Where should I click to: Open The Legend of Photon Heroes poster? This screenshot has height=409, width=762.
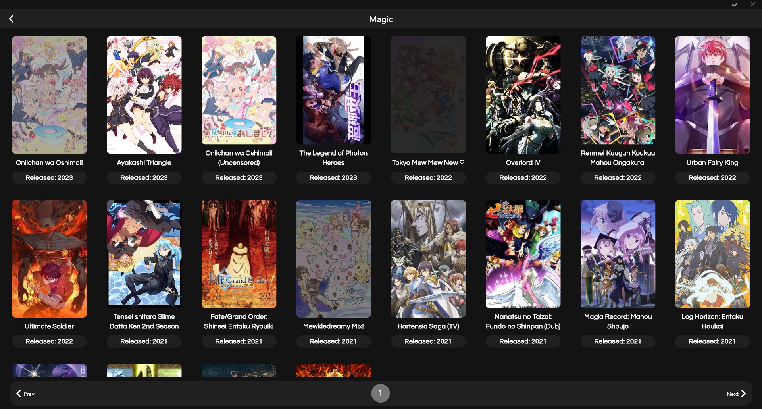(x=333, y=90)
